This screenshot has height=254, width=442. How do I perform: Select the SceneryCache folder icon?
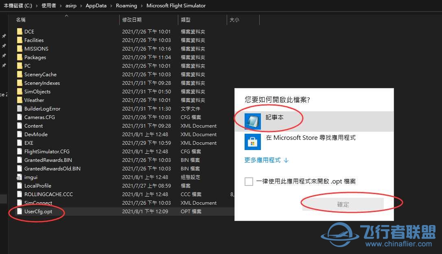pos(20,74)
